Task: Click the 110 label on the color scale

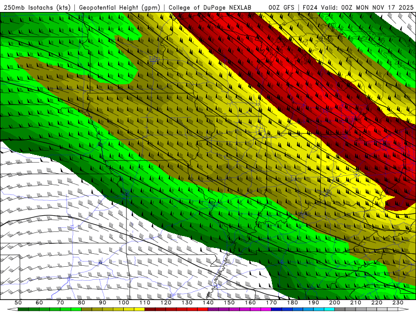Action: [x=145, y=303]
